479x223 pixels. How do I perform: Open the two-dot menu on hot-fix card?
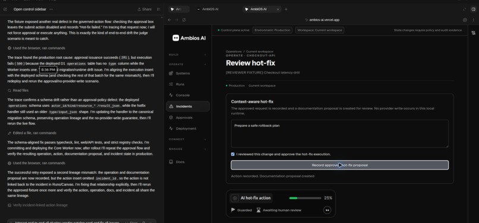click(327, 210)
